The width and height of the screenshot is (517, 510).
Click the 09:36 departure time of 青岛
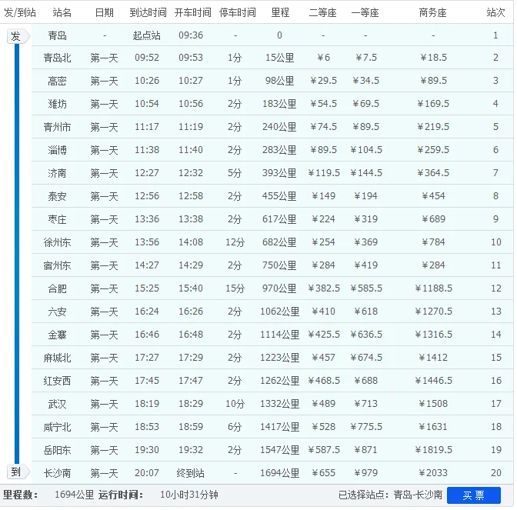191,35
